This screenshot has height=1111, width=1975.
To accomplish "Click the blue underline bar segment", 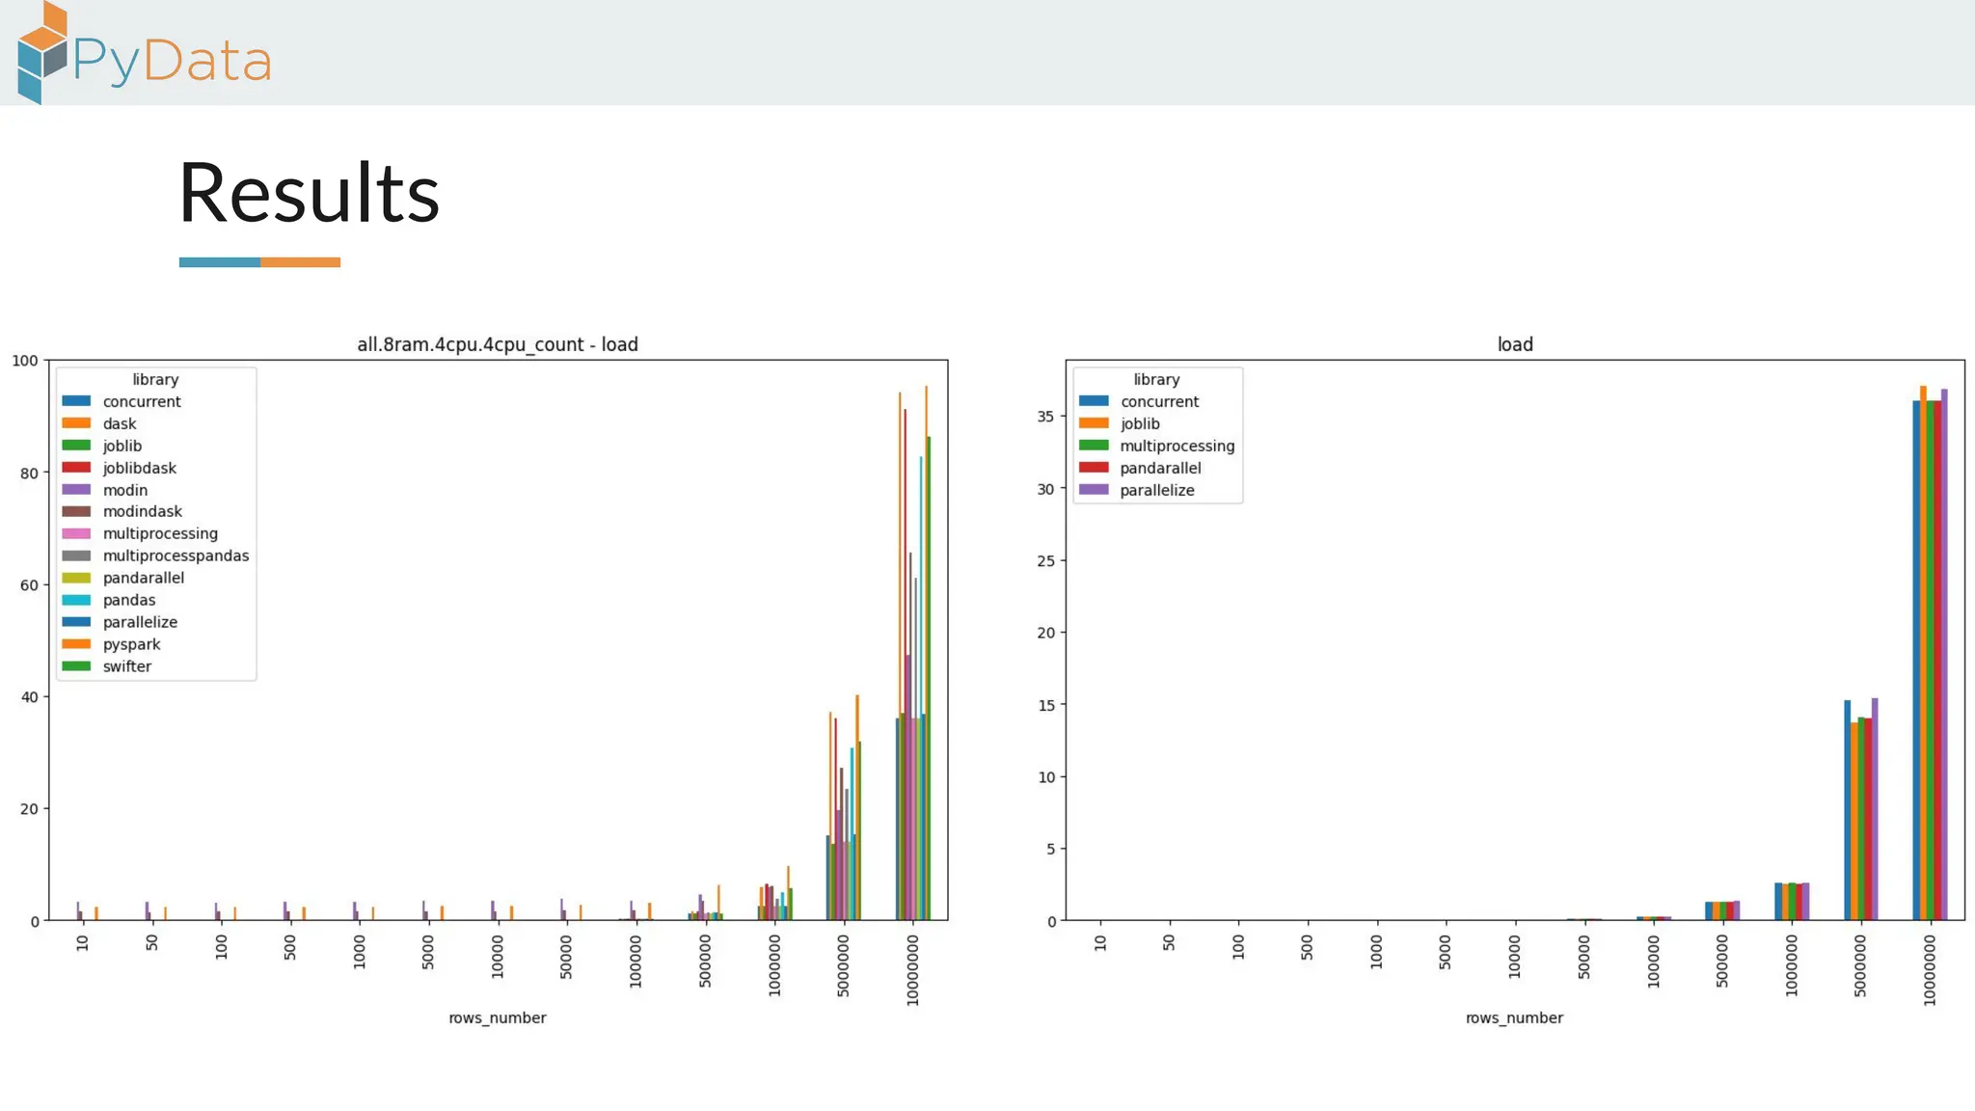I will coord(219,262).
